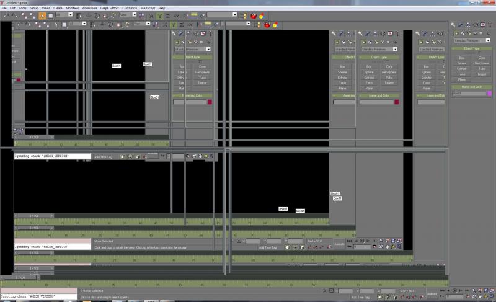Open the MAXScript menu
The image size is (496, 302).
pos(148,8)
